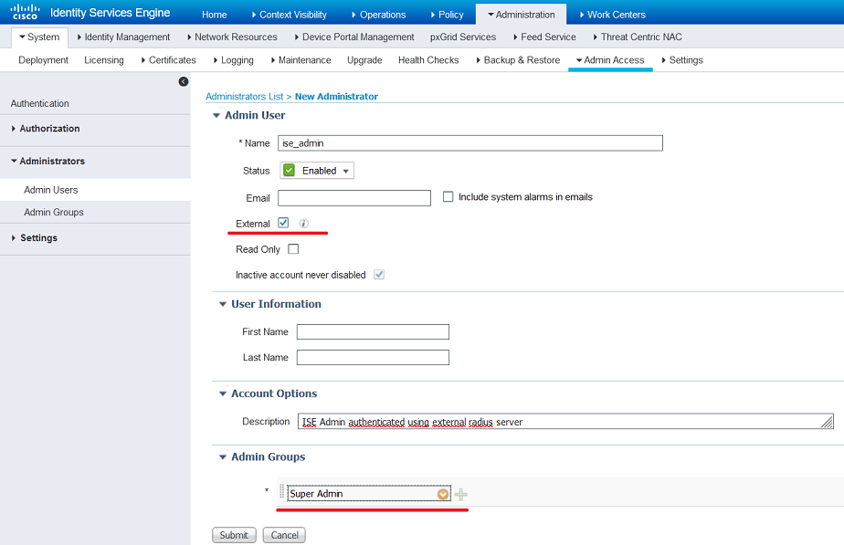844x545 pixels.
Task: Collapse the Admin Groups section
Action: point(223,457)
